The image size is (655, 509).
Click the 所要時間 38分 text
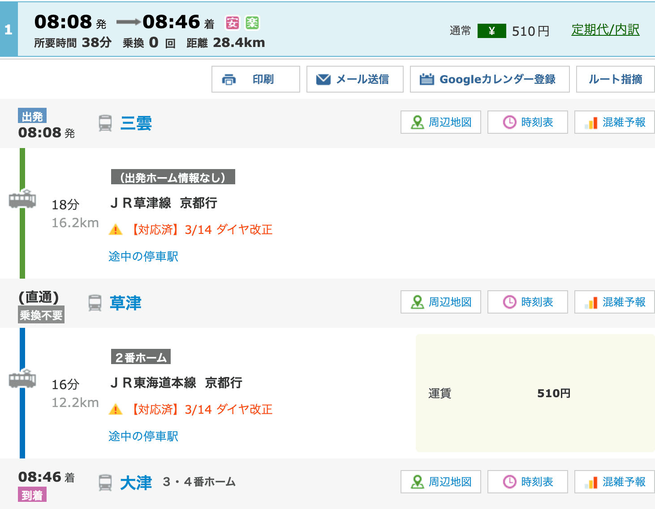point(73,43)
